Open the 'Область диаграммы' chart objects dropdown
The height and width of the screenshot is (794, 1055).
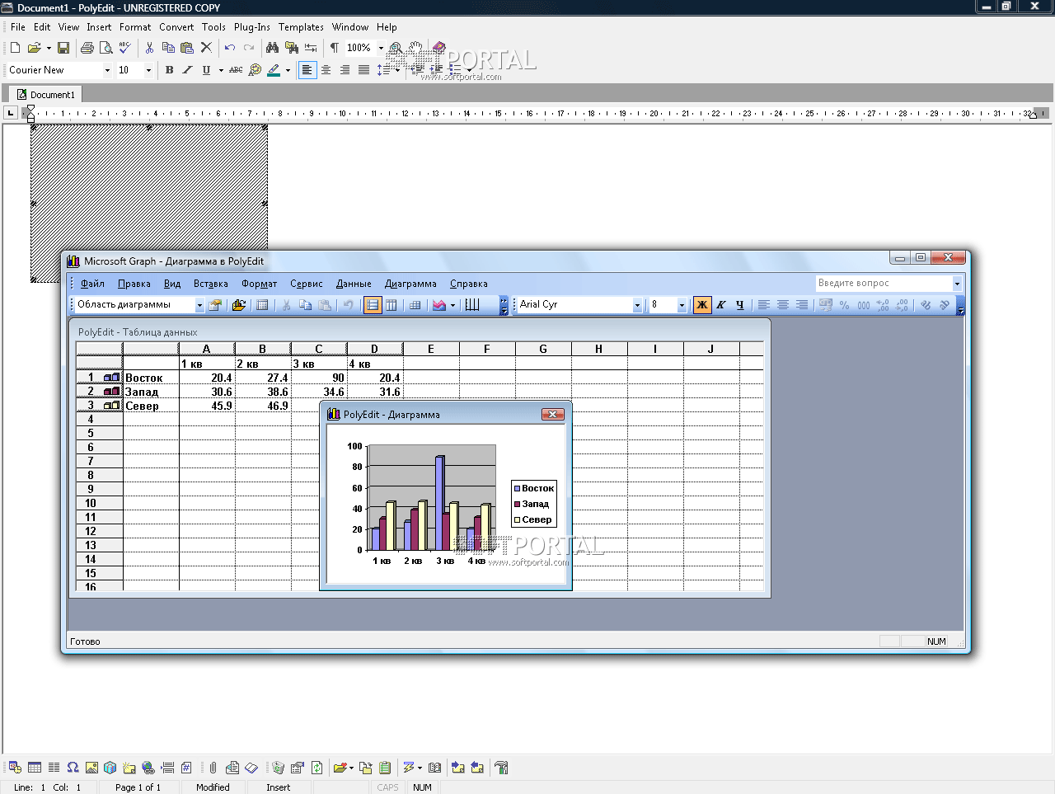pos(199,305)
